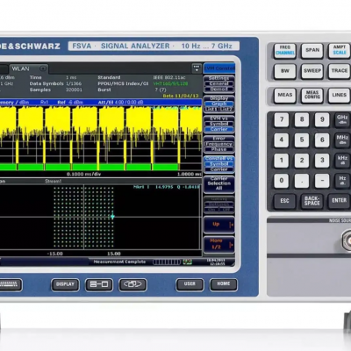
Task: Push the LINES hardkey
Action: [339, 96]
